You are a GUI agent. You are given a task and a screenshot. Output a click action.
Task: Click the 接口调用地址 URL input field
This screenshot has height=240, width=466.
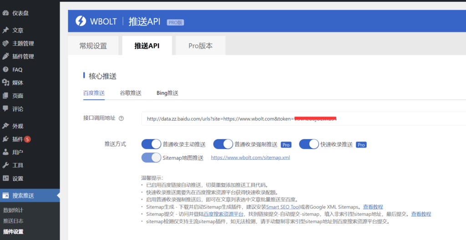(x=300, y=119)
